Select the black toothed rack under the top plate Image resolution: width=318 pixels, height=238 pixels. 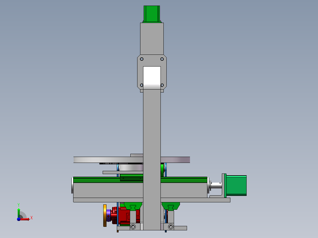[121, 163]
